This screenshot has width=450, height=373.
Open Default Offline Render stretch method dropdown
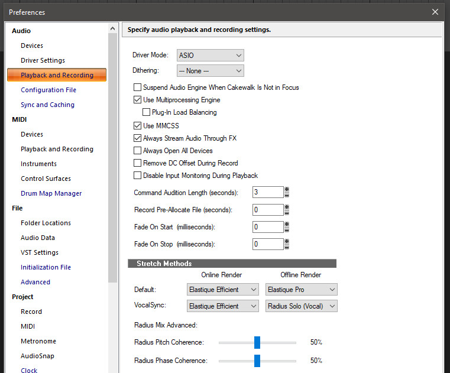[301, 290]
